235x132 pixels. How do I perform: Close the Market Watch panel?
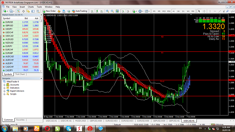click(x=41, y=15)
